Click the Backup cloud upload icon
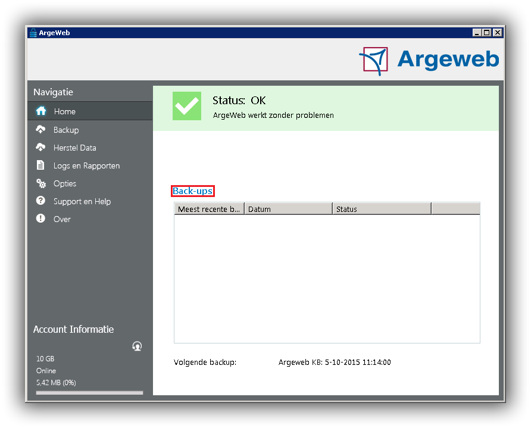531x428 pixels. (40, 129)
